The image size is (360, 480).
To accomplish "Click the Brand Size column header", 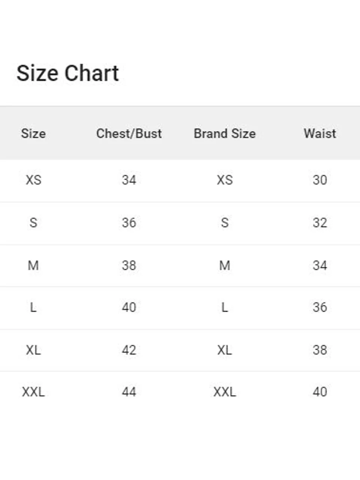I will tap(225, 133).
